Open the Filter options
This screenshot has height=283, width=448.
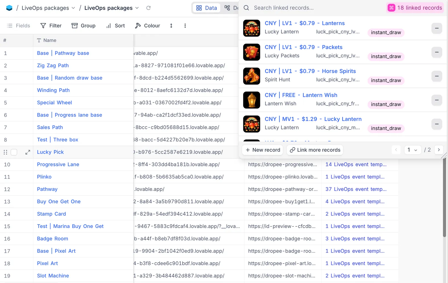(x=51, y=26)
